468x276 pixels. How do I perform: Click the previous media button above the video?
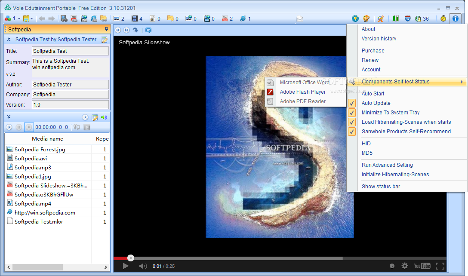pyautogui.click(x=118, y=30)
